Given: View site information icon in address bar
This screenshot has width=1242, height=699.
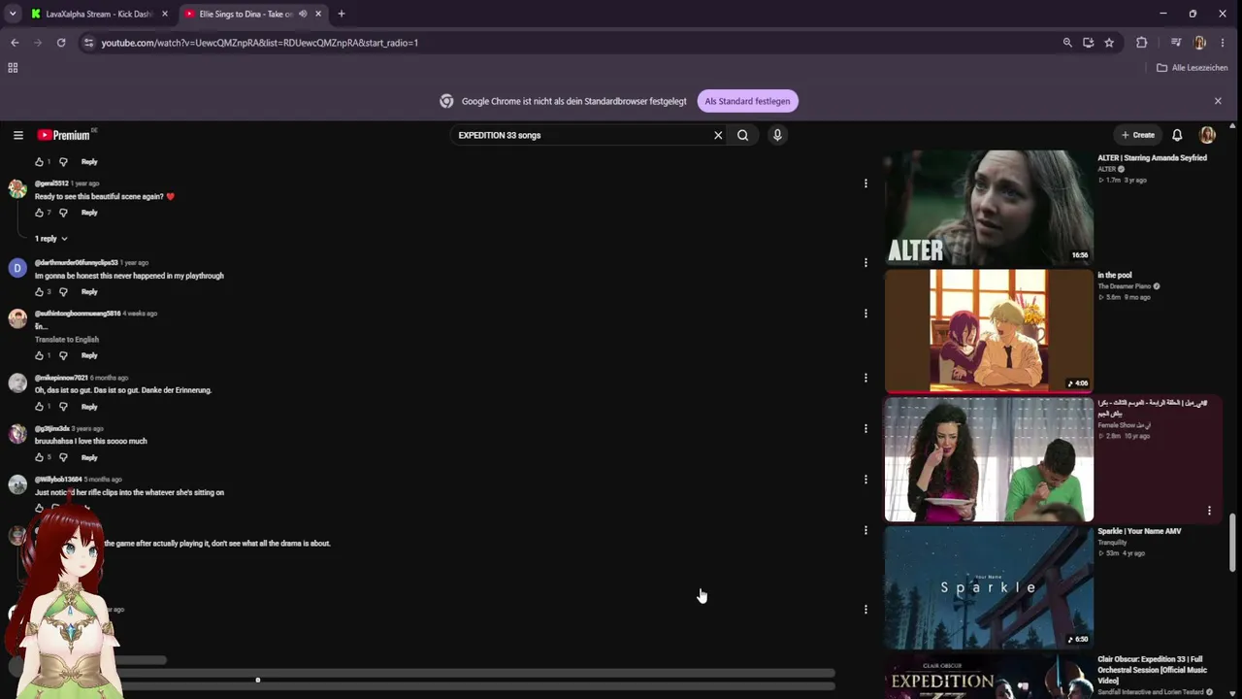Looking at the screenshot, I should (88, 43).
